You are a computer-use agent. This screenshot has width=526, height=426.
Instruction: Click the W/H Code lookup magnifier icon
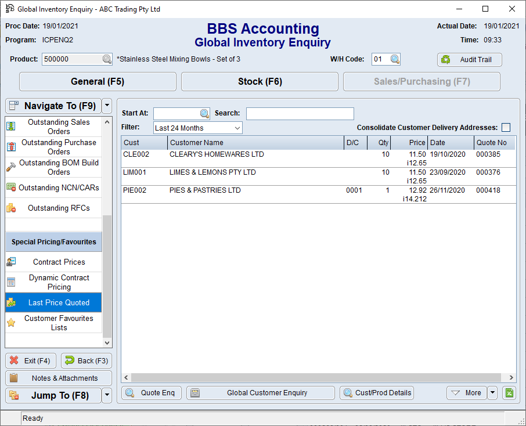(x=395, y=59)
